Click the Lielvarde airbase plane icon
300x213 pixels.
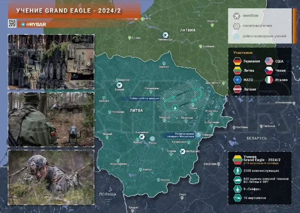165,35
